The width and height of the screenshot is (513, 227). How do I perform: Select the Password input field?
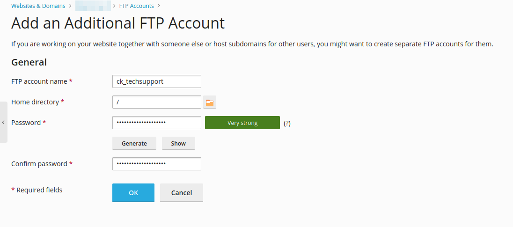pyautogui.click(x=157, y=123)
